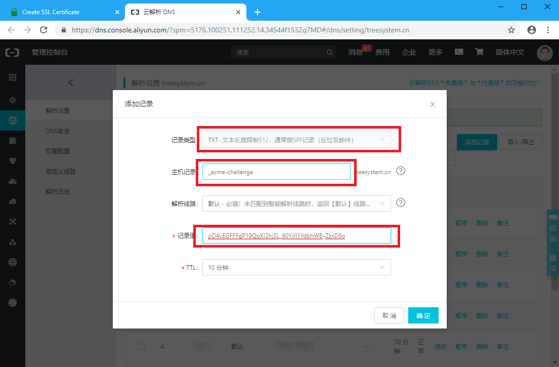Viewport: 559px width, 367px height.
Task: Click the apps grid icon atop the sidebar
Action: pyautogui.click(x=12, y=76)
